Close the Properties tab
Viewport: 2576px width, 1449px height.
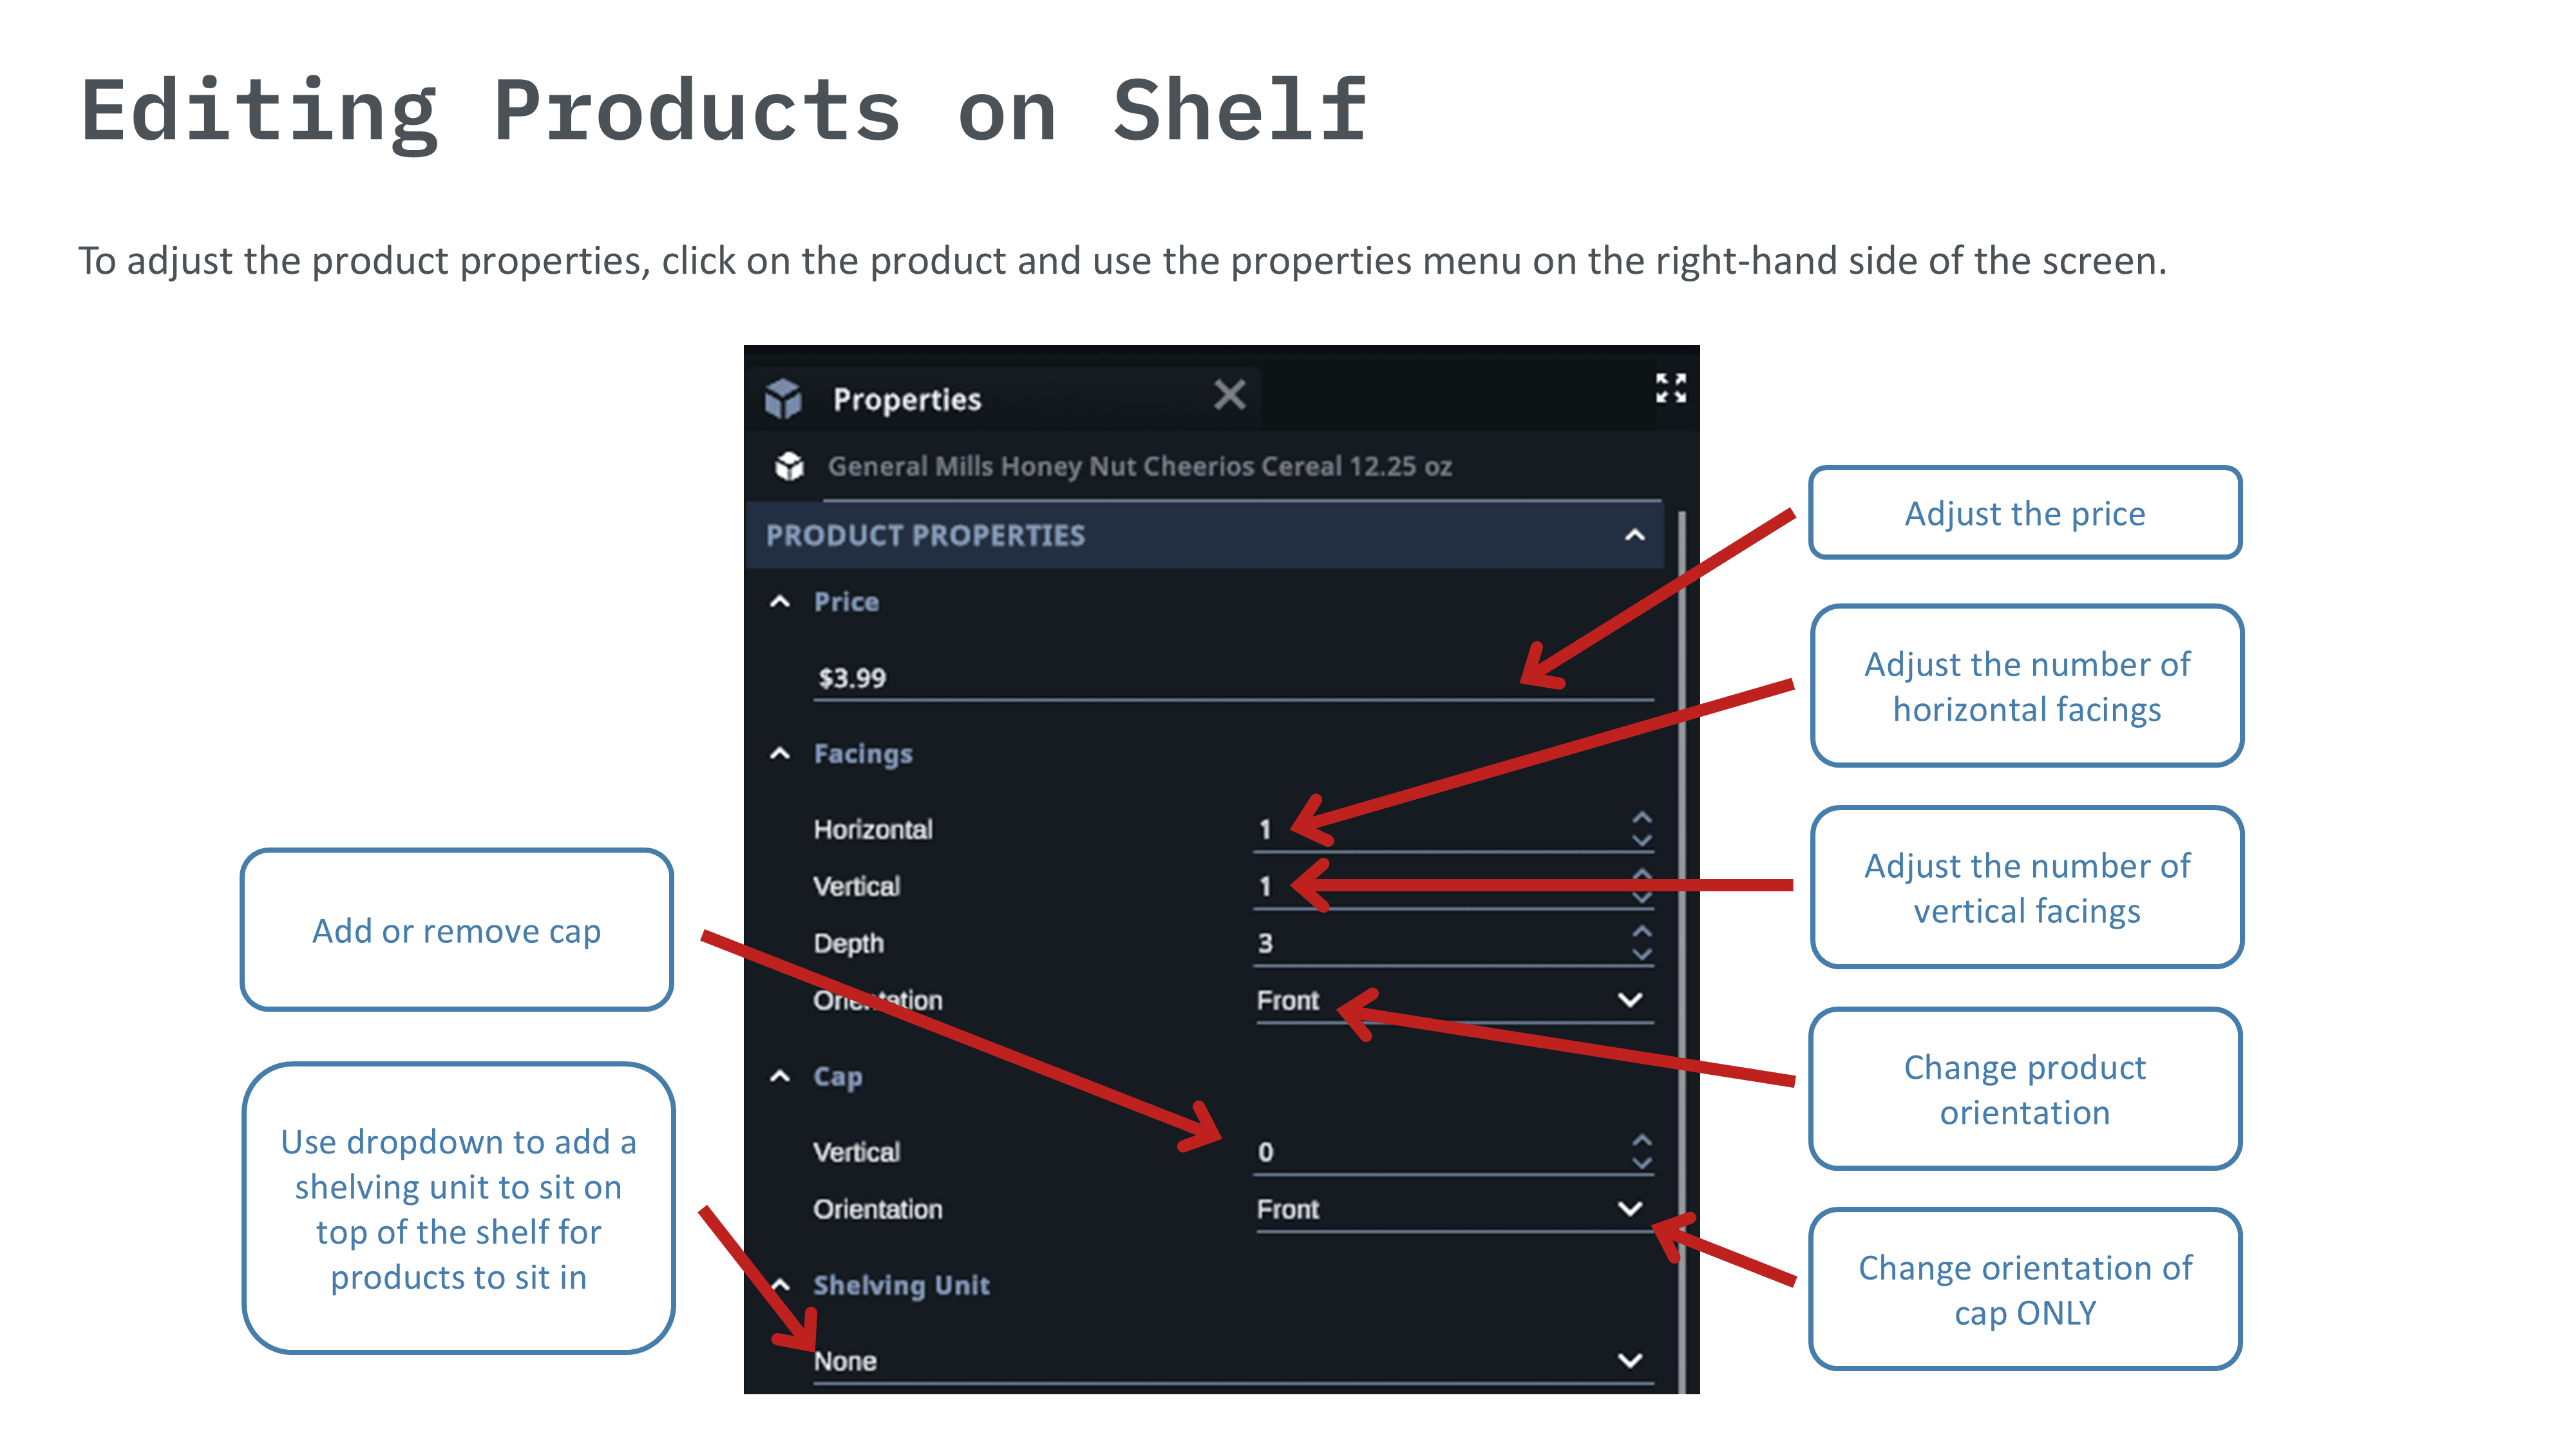(1229, 395)
